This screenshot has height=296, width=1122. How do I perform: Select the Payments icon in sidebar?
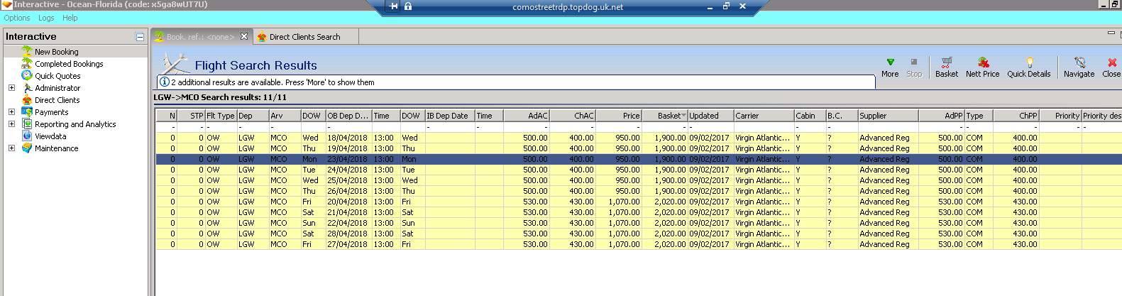tap(27, 112)
